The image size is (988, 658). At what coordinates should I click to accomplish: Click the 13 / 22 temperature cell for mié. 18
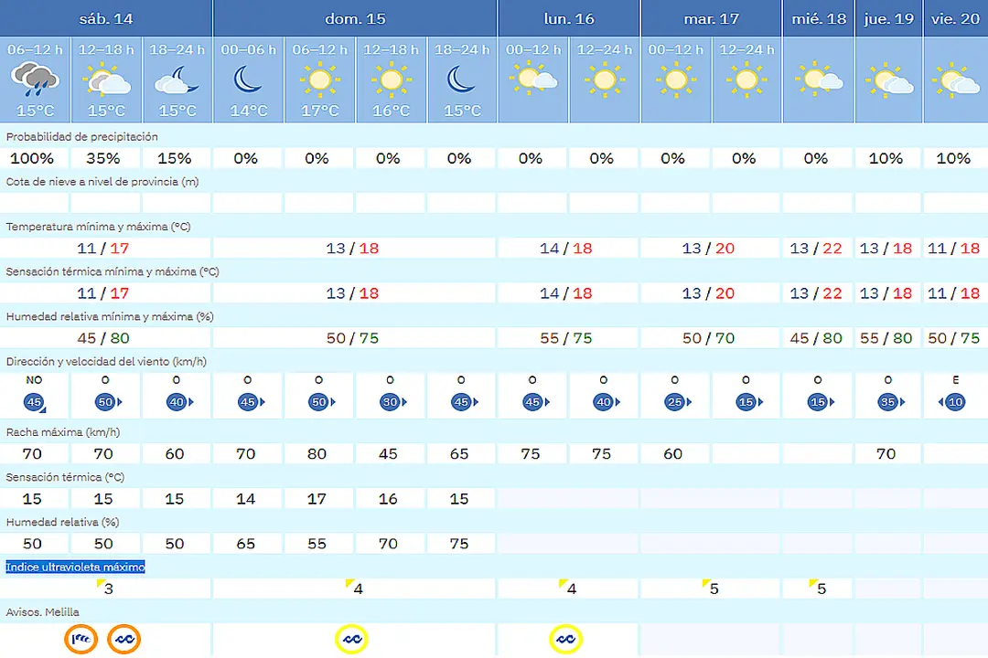[817, 248]
